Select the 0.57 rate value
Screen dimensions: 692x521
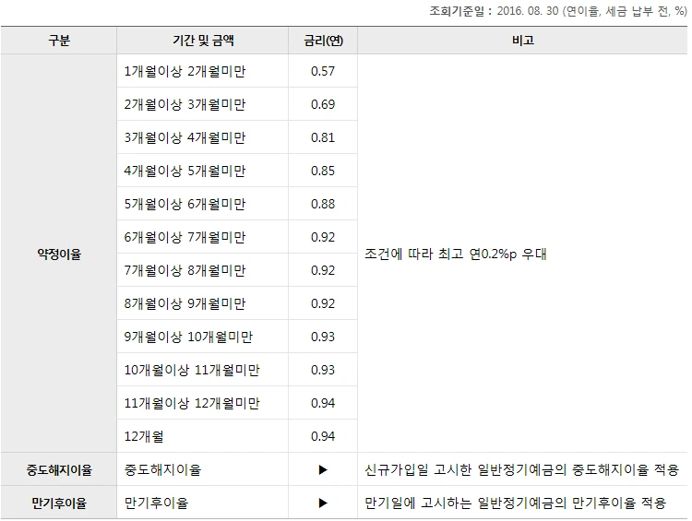(323, 71)
